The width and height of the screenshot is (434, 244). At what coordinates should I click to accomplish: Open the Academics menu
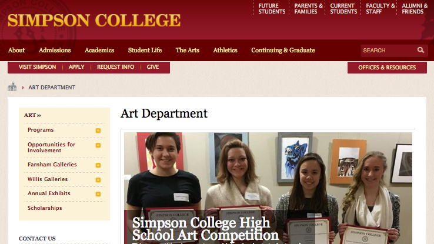[99, 50]
